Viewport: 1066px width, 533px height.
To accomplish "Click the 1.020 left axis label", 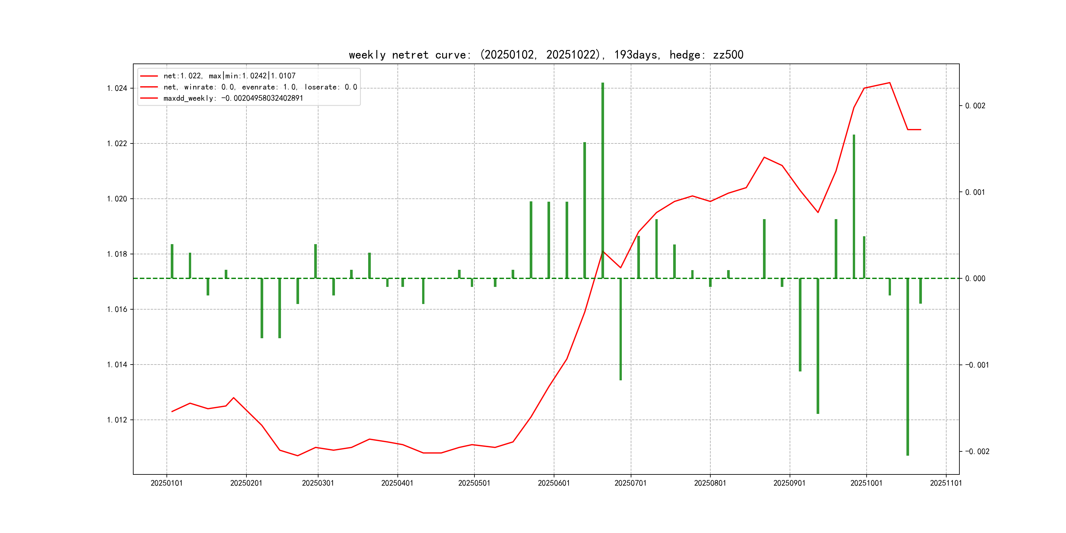I will (117, 199).
